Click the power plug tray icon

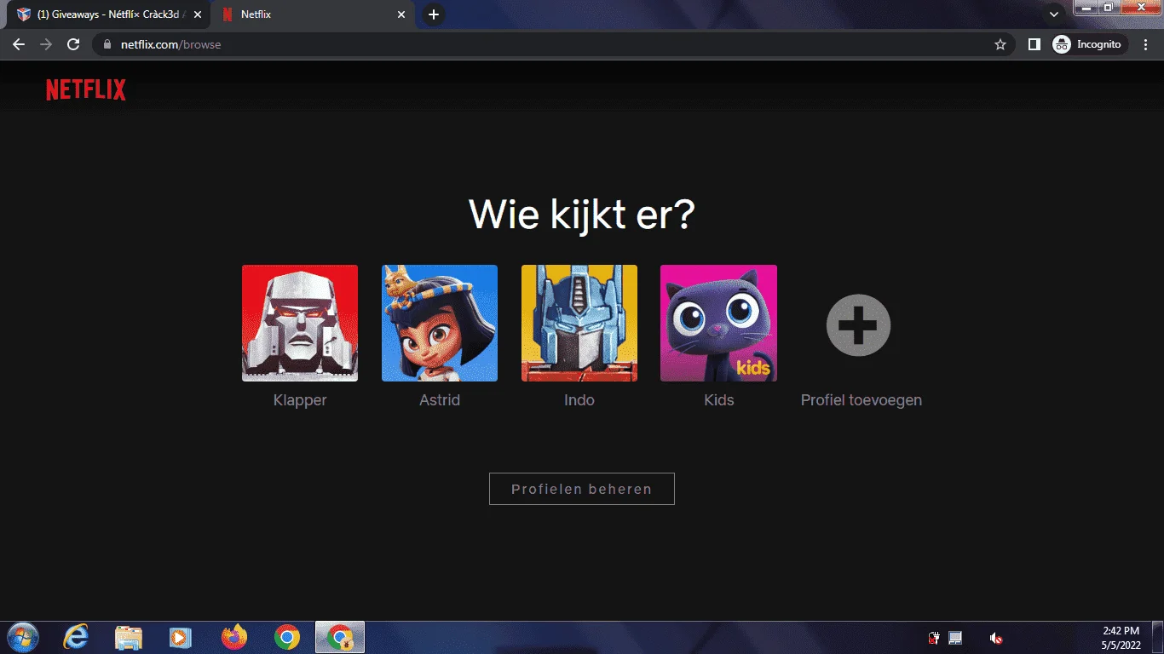(934, 638)
